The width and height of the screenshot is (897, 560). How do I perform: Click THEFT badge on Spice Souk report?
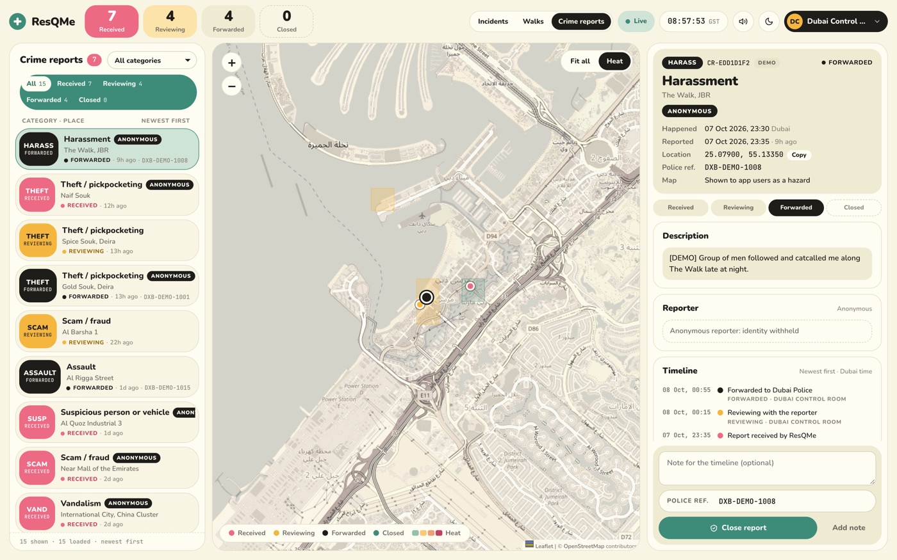click(38, 240)
